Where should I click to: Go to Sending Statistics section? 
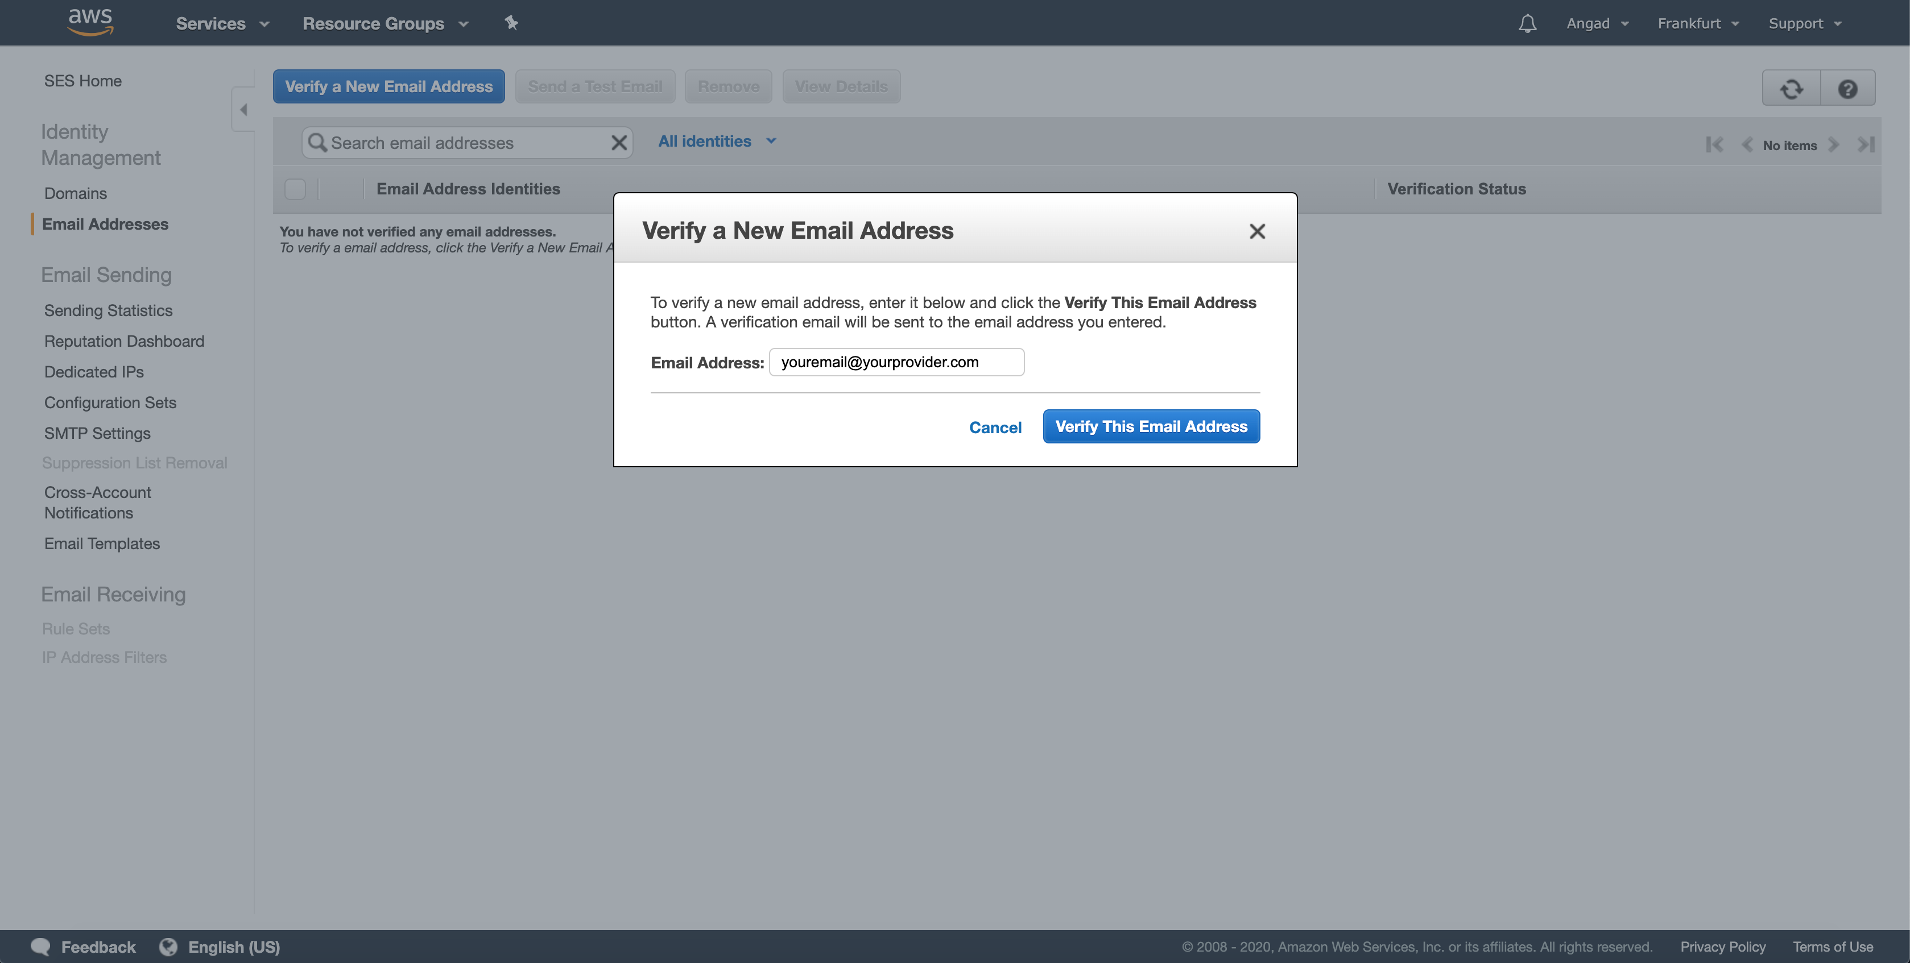click(108, 310)
